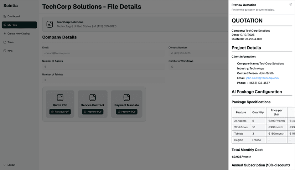The height and width of the screenshot is (170, 295).
Task: Preview the Service Contract PDF
Action: [x=93, y=112]
